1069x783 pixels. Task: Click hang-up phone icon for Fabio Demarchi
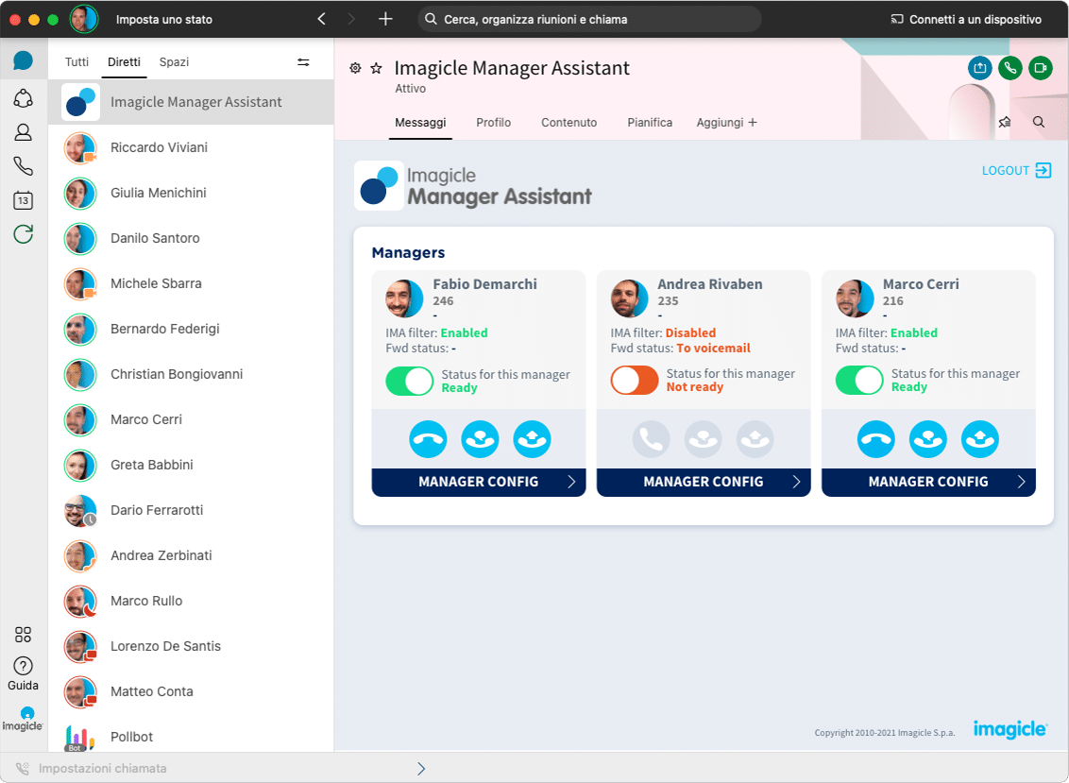pyautogui.click(x=428, y=439)
